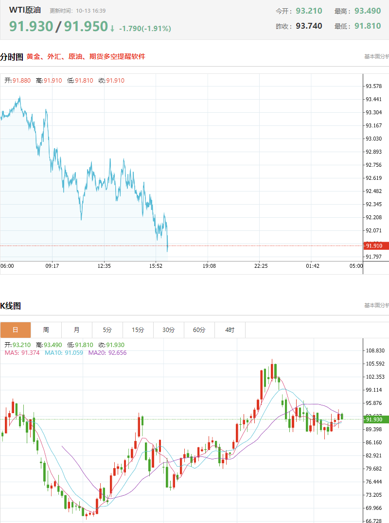389x523 pixels.
Task: Click the MA10: 91.059 indicator label
Action: (64, 353)
